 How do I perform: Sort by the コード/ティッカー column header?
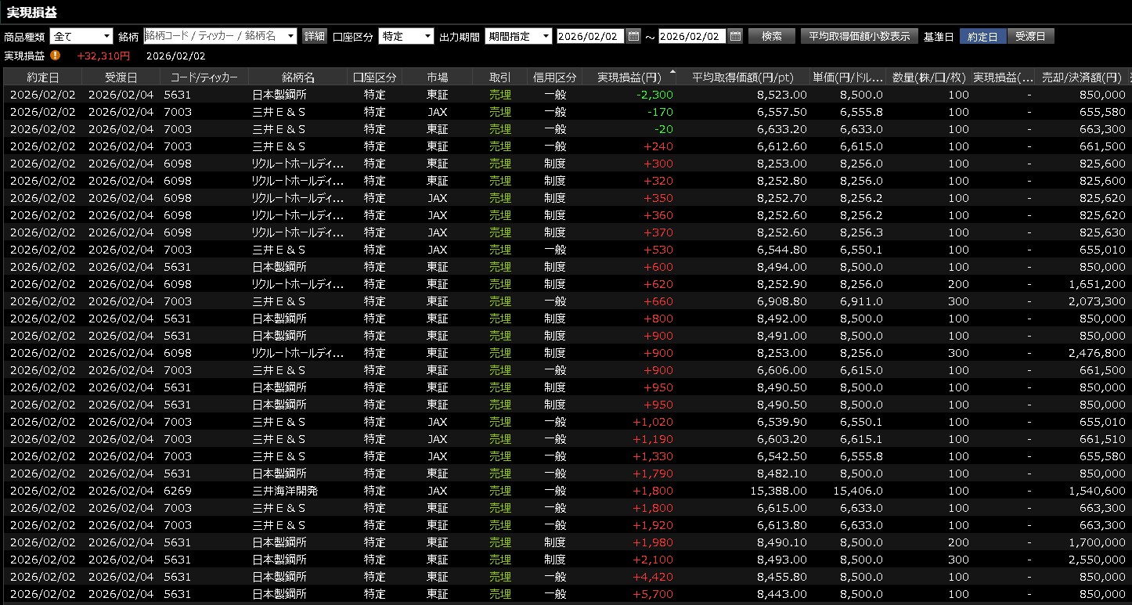coord(204,77)
